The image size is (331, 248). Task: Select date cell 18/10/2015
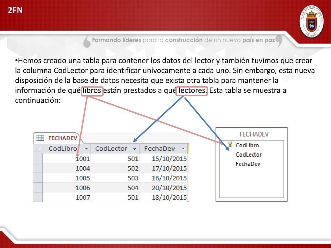coord(163,197)
